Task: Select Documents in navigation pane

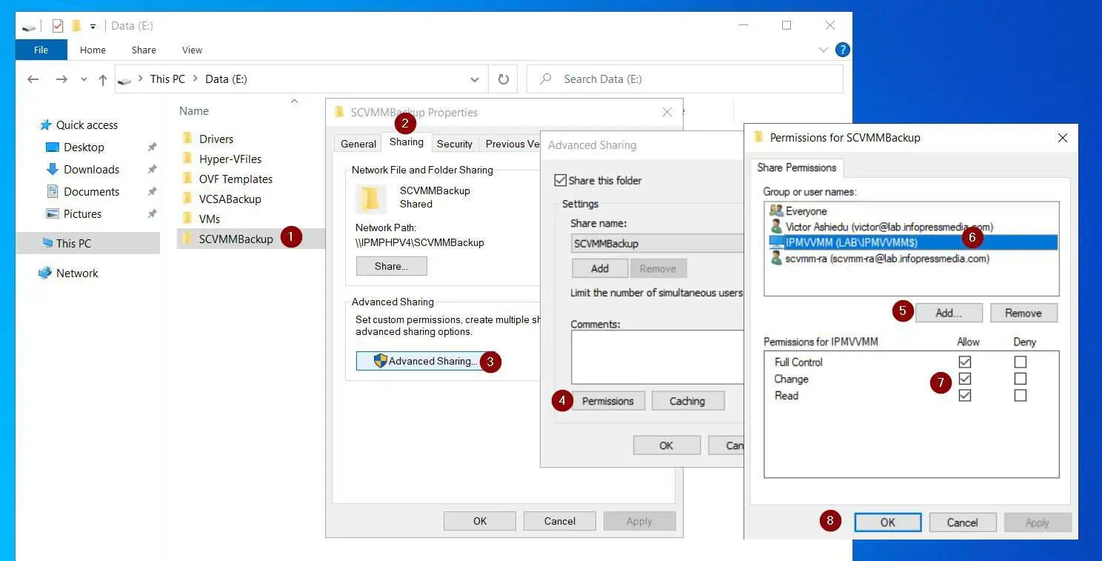Action: click(91, 191)
